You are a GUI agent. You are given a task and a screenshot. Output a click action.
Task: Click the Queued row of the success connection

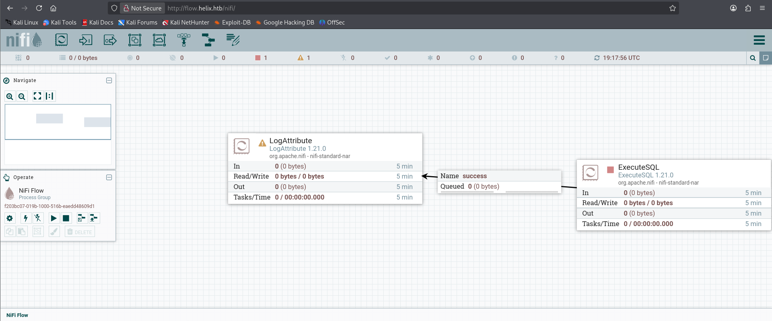coord(499,187)
